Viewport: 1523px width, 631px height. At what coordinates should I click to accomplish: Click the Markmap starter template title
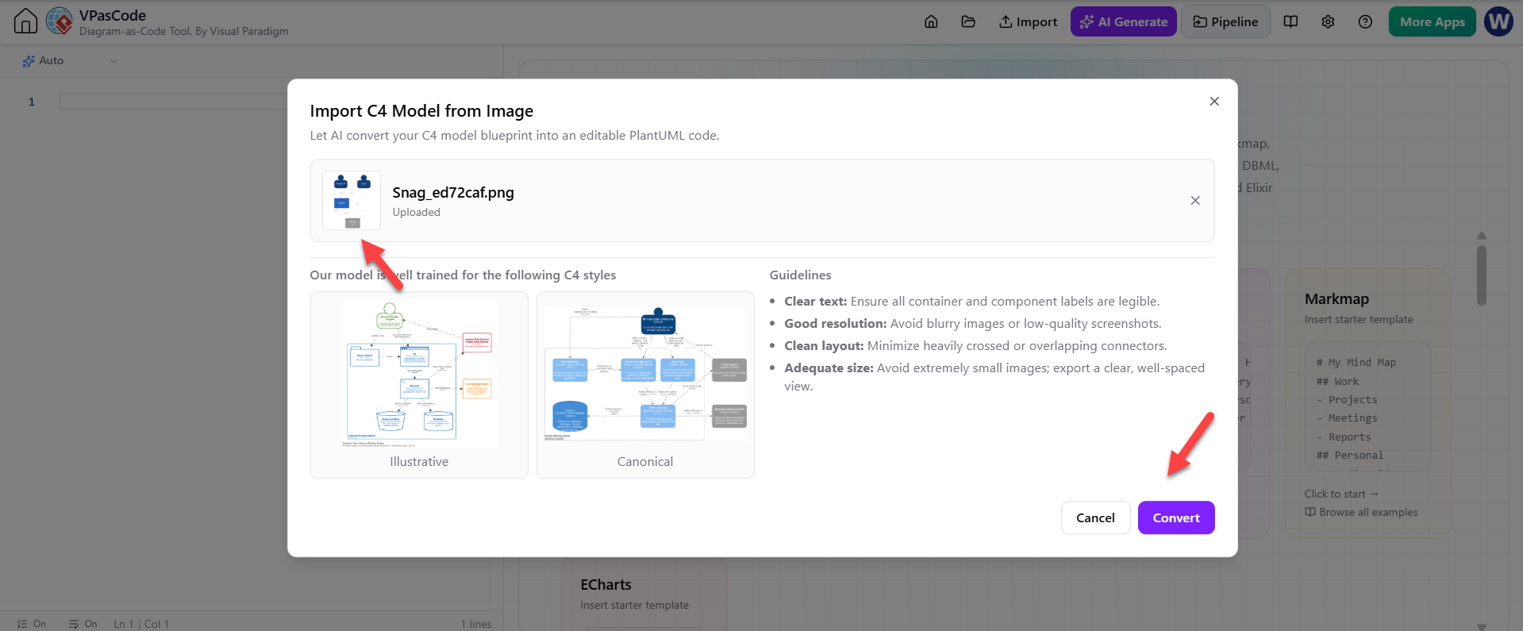[1337, 299]
